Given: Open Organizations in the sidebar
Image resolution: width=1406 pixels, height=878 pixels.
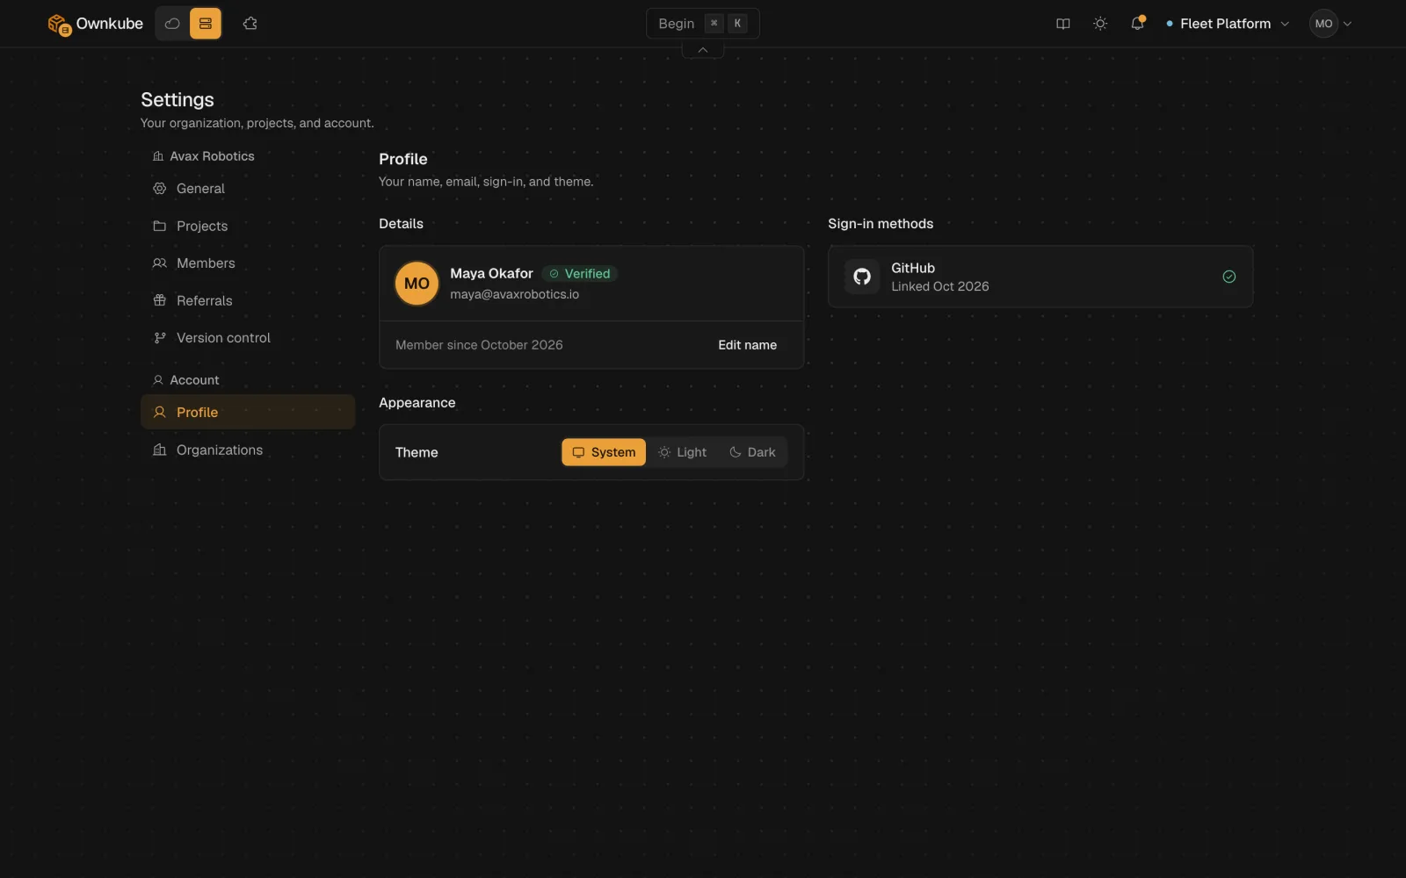Looking at the screenshot, I should click(248, 450).
